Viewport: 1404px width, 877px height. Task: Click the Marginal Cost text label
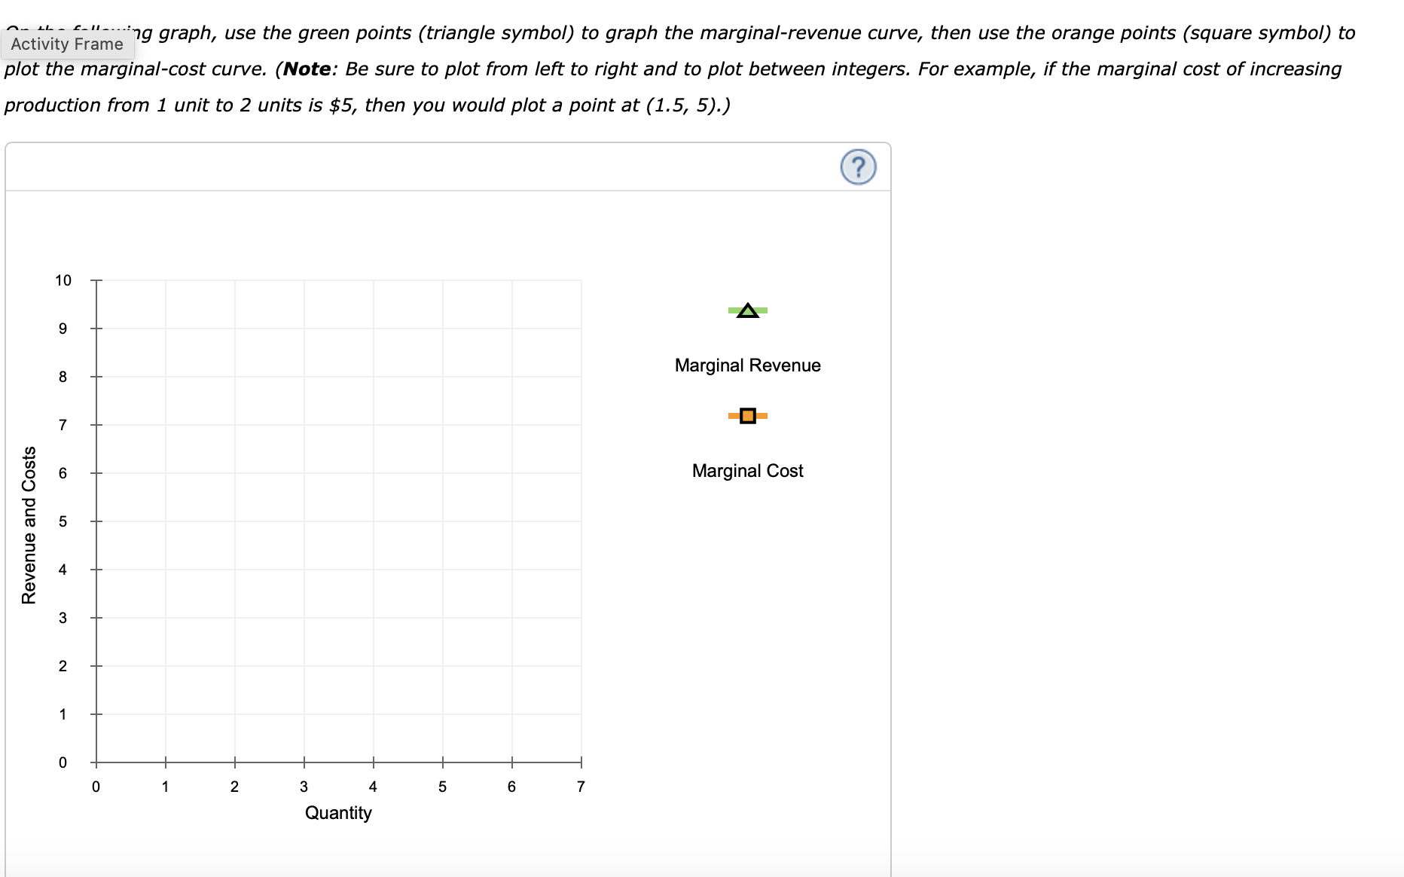coord(746,470)
